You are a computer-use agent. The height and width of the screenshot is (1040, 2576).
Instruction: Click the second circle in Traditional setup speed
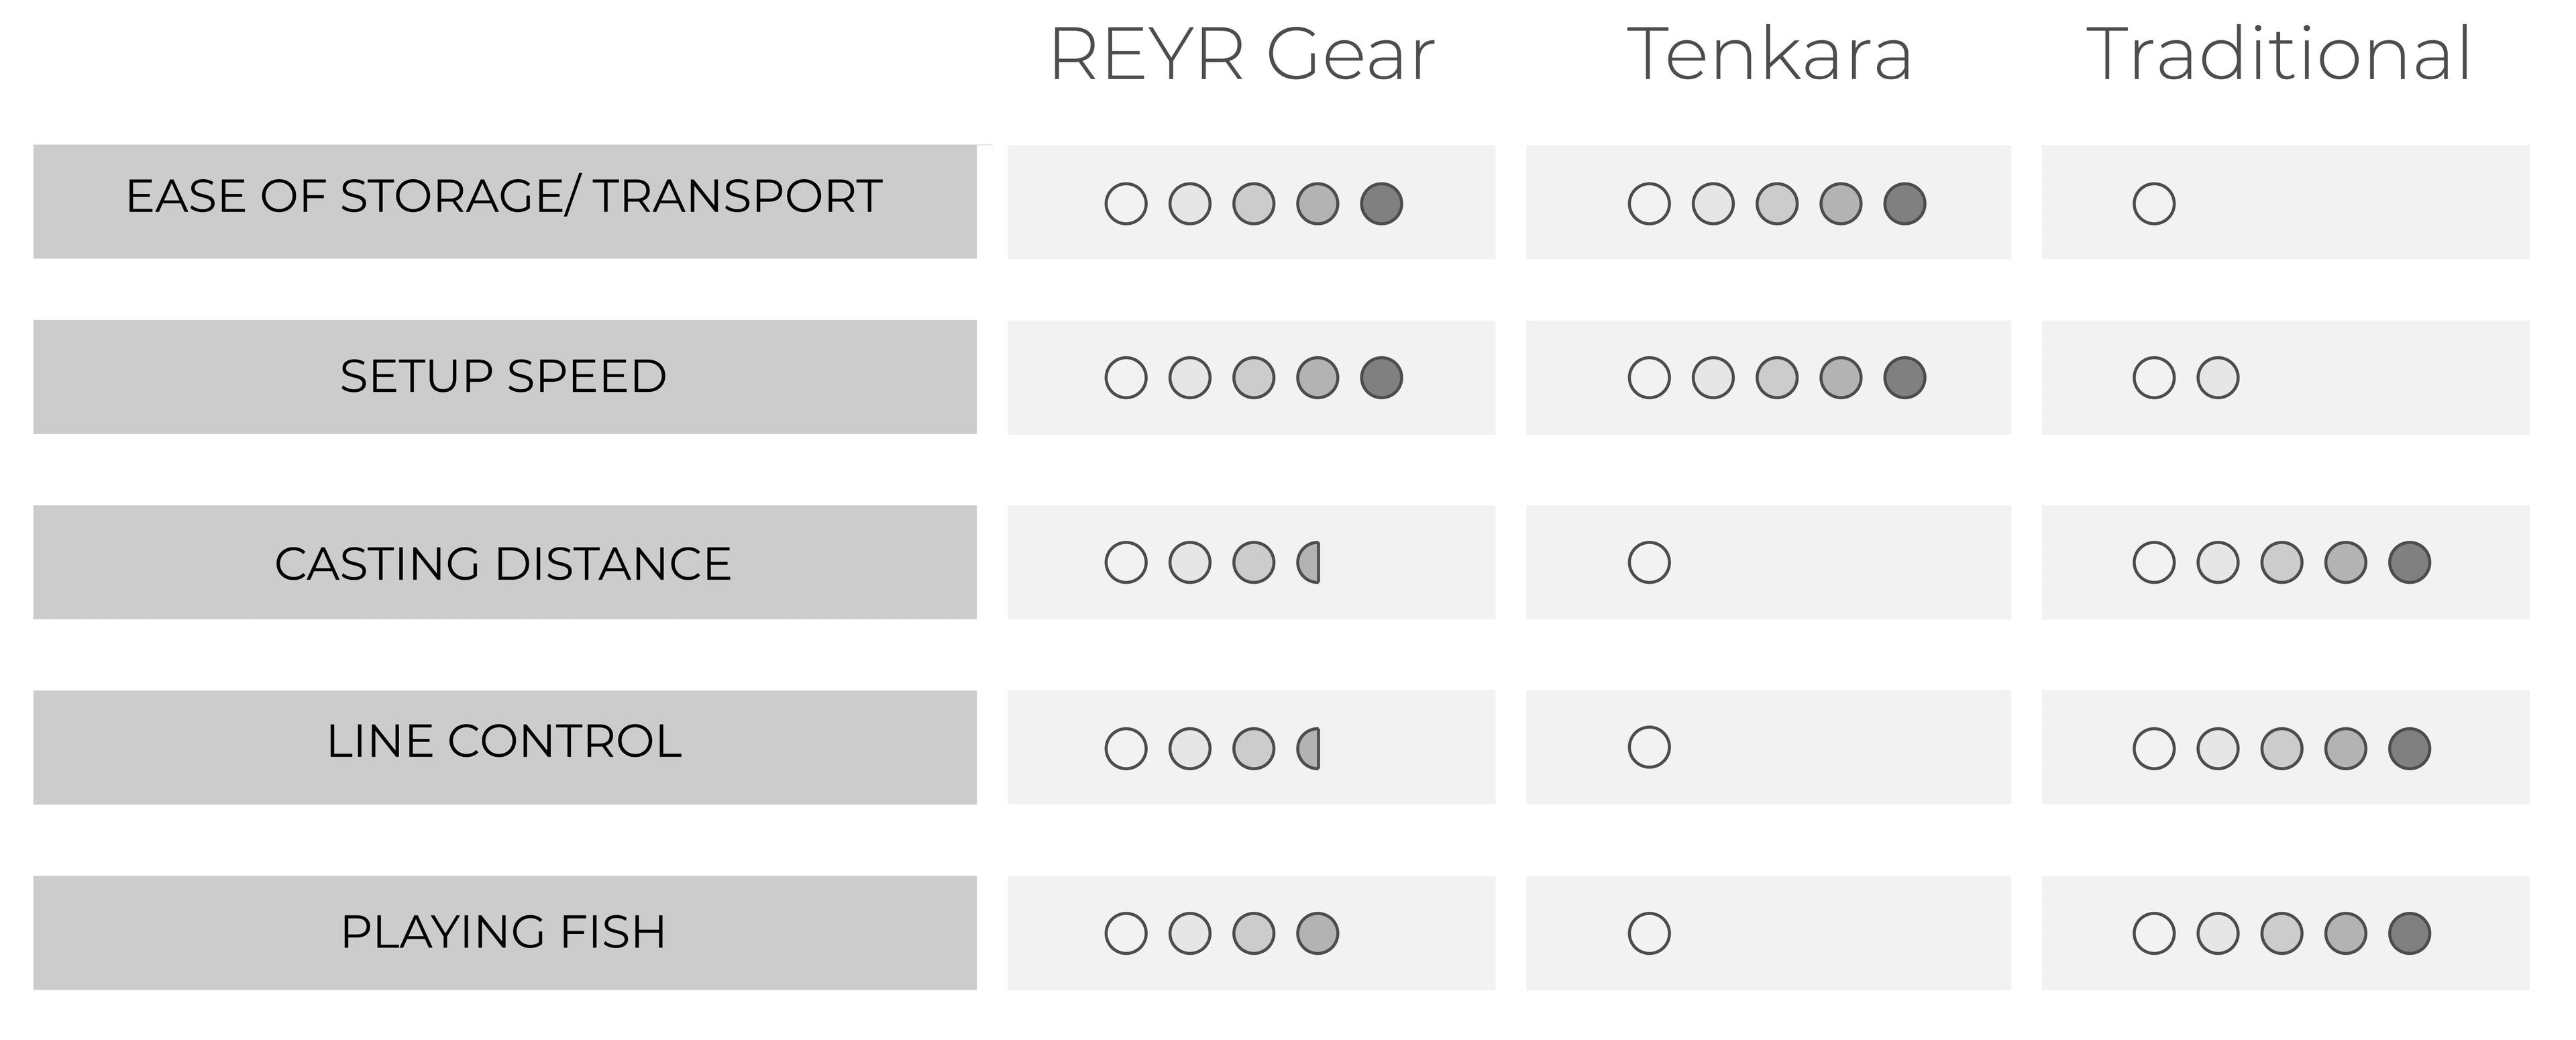point(2218,378)
